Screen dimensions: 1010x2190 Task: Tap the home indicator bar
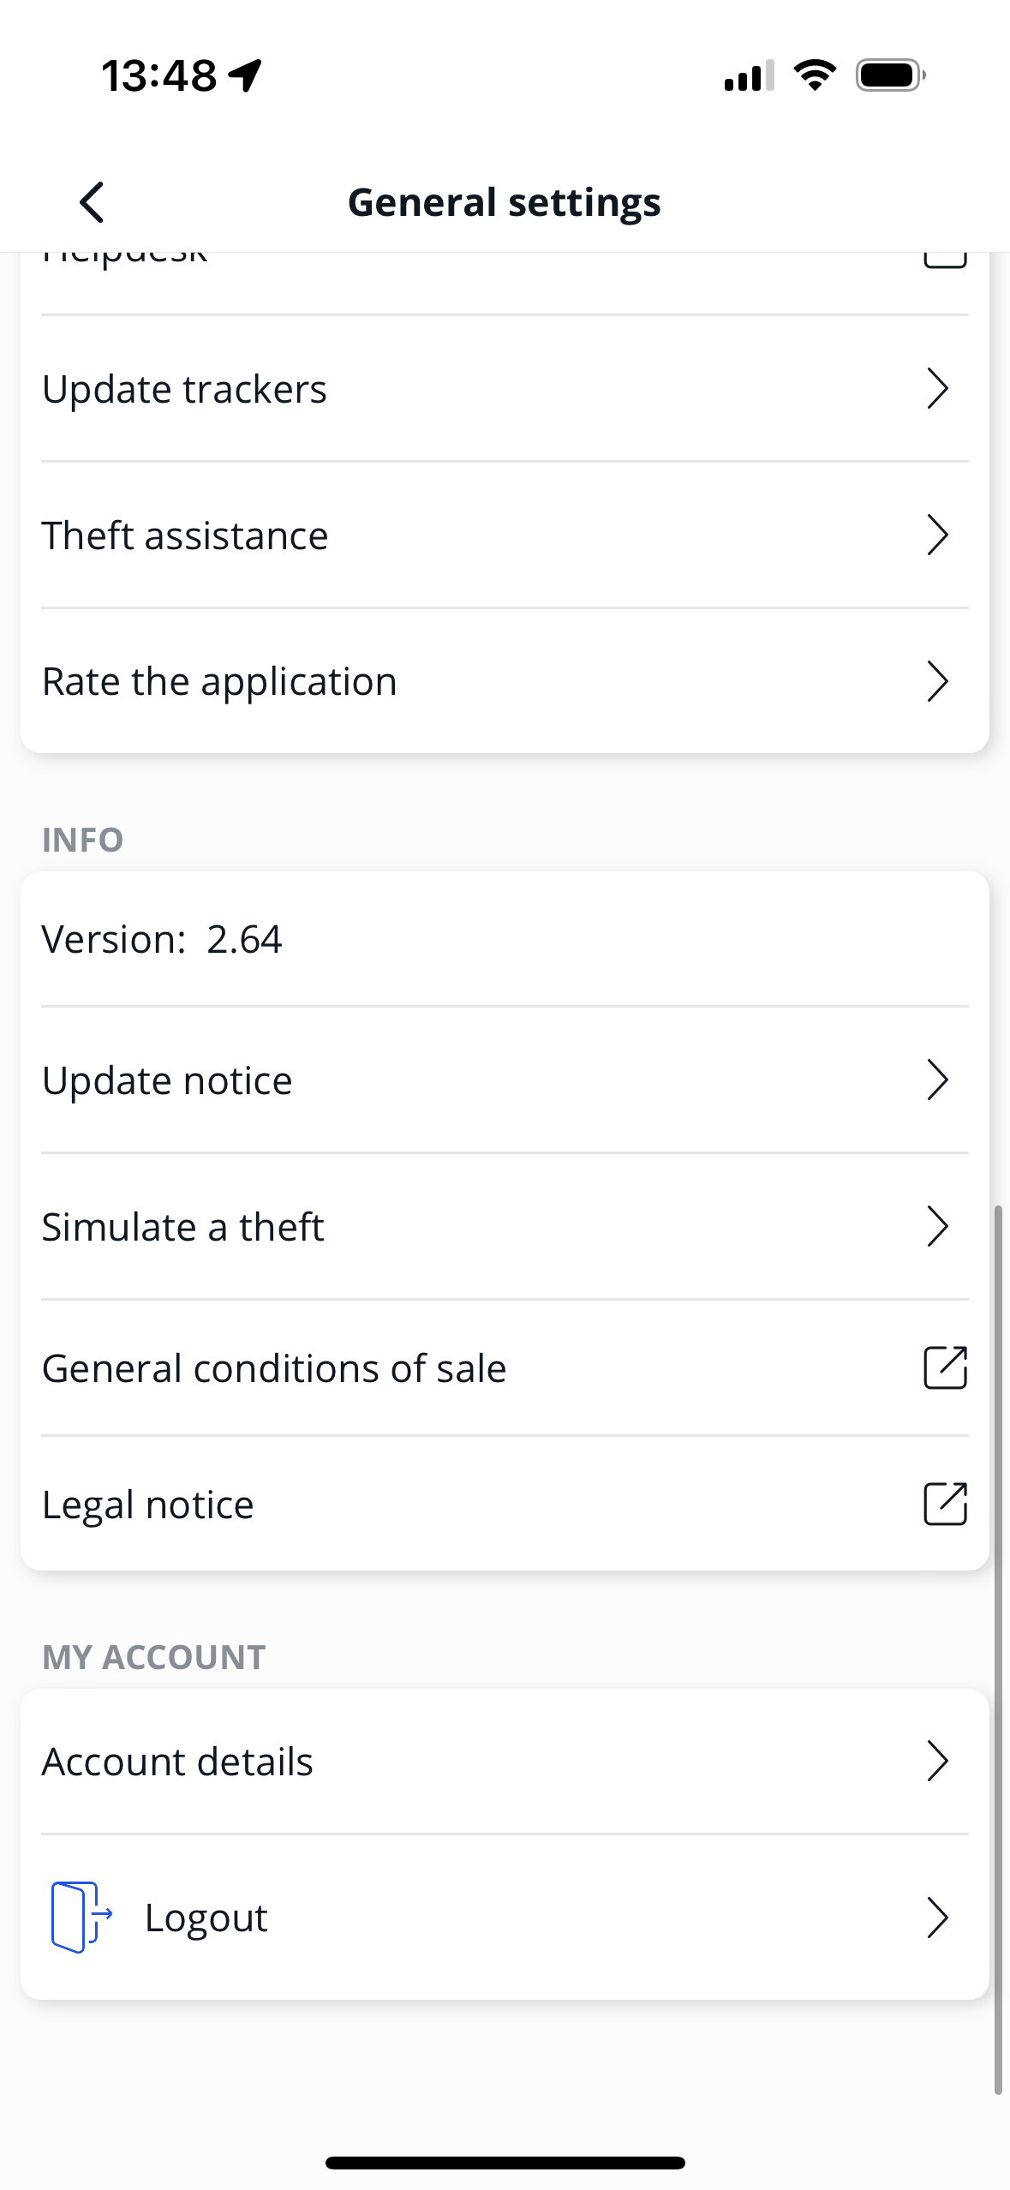505,2163
